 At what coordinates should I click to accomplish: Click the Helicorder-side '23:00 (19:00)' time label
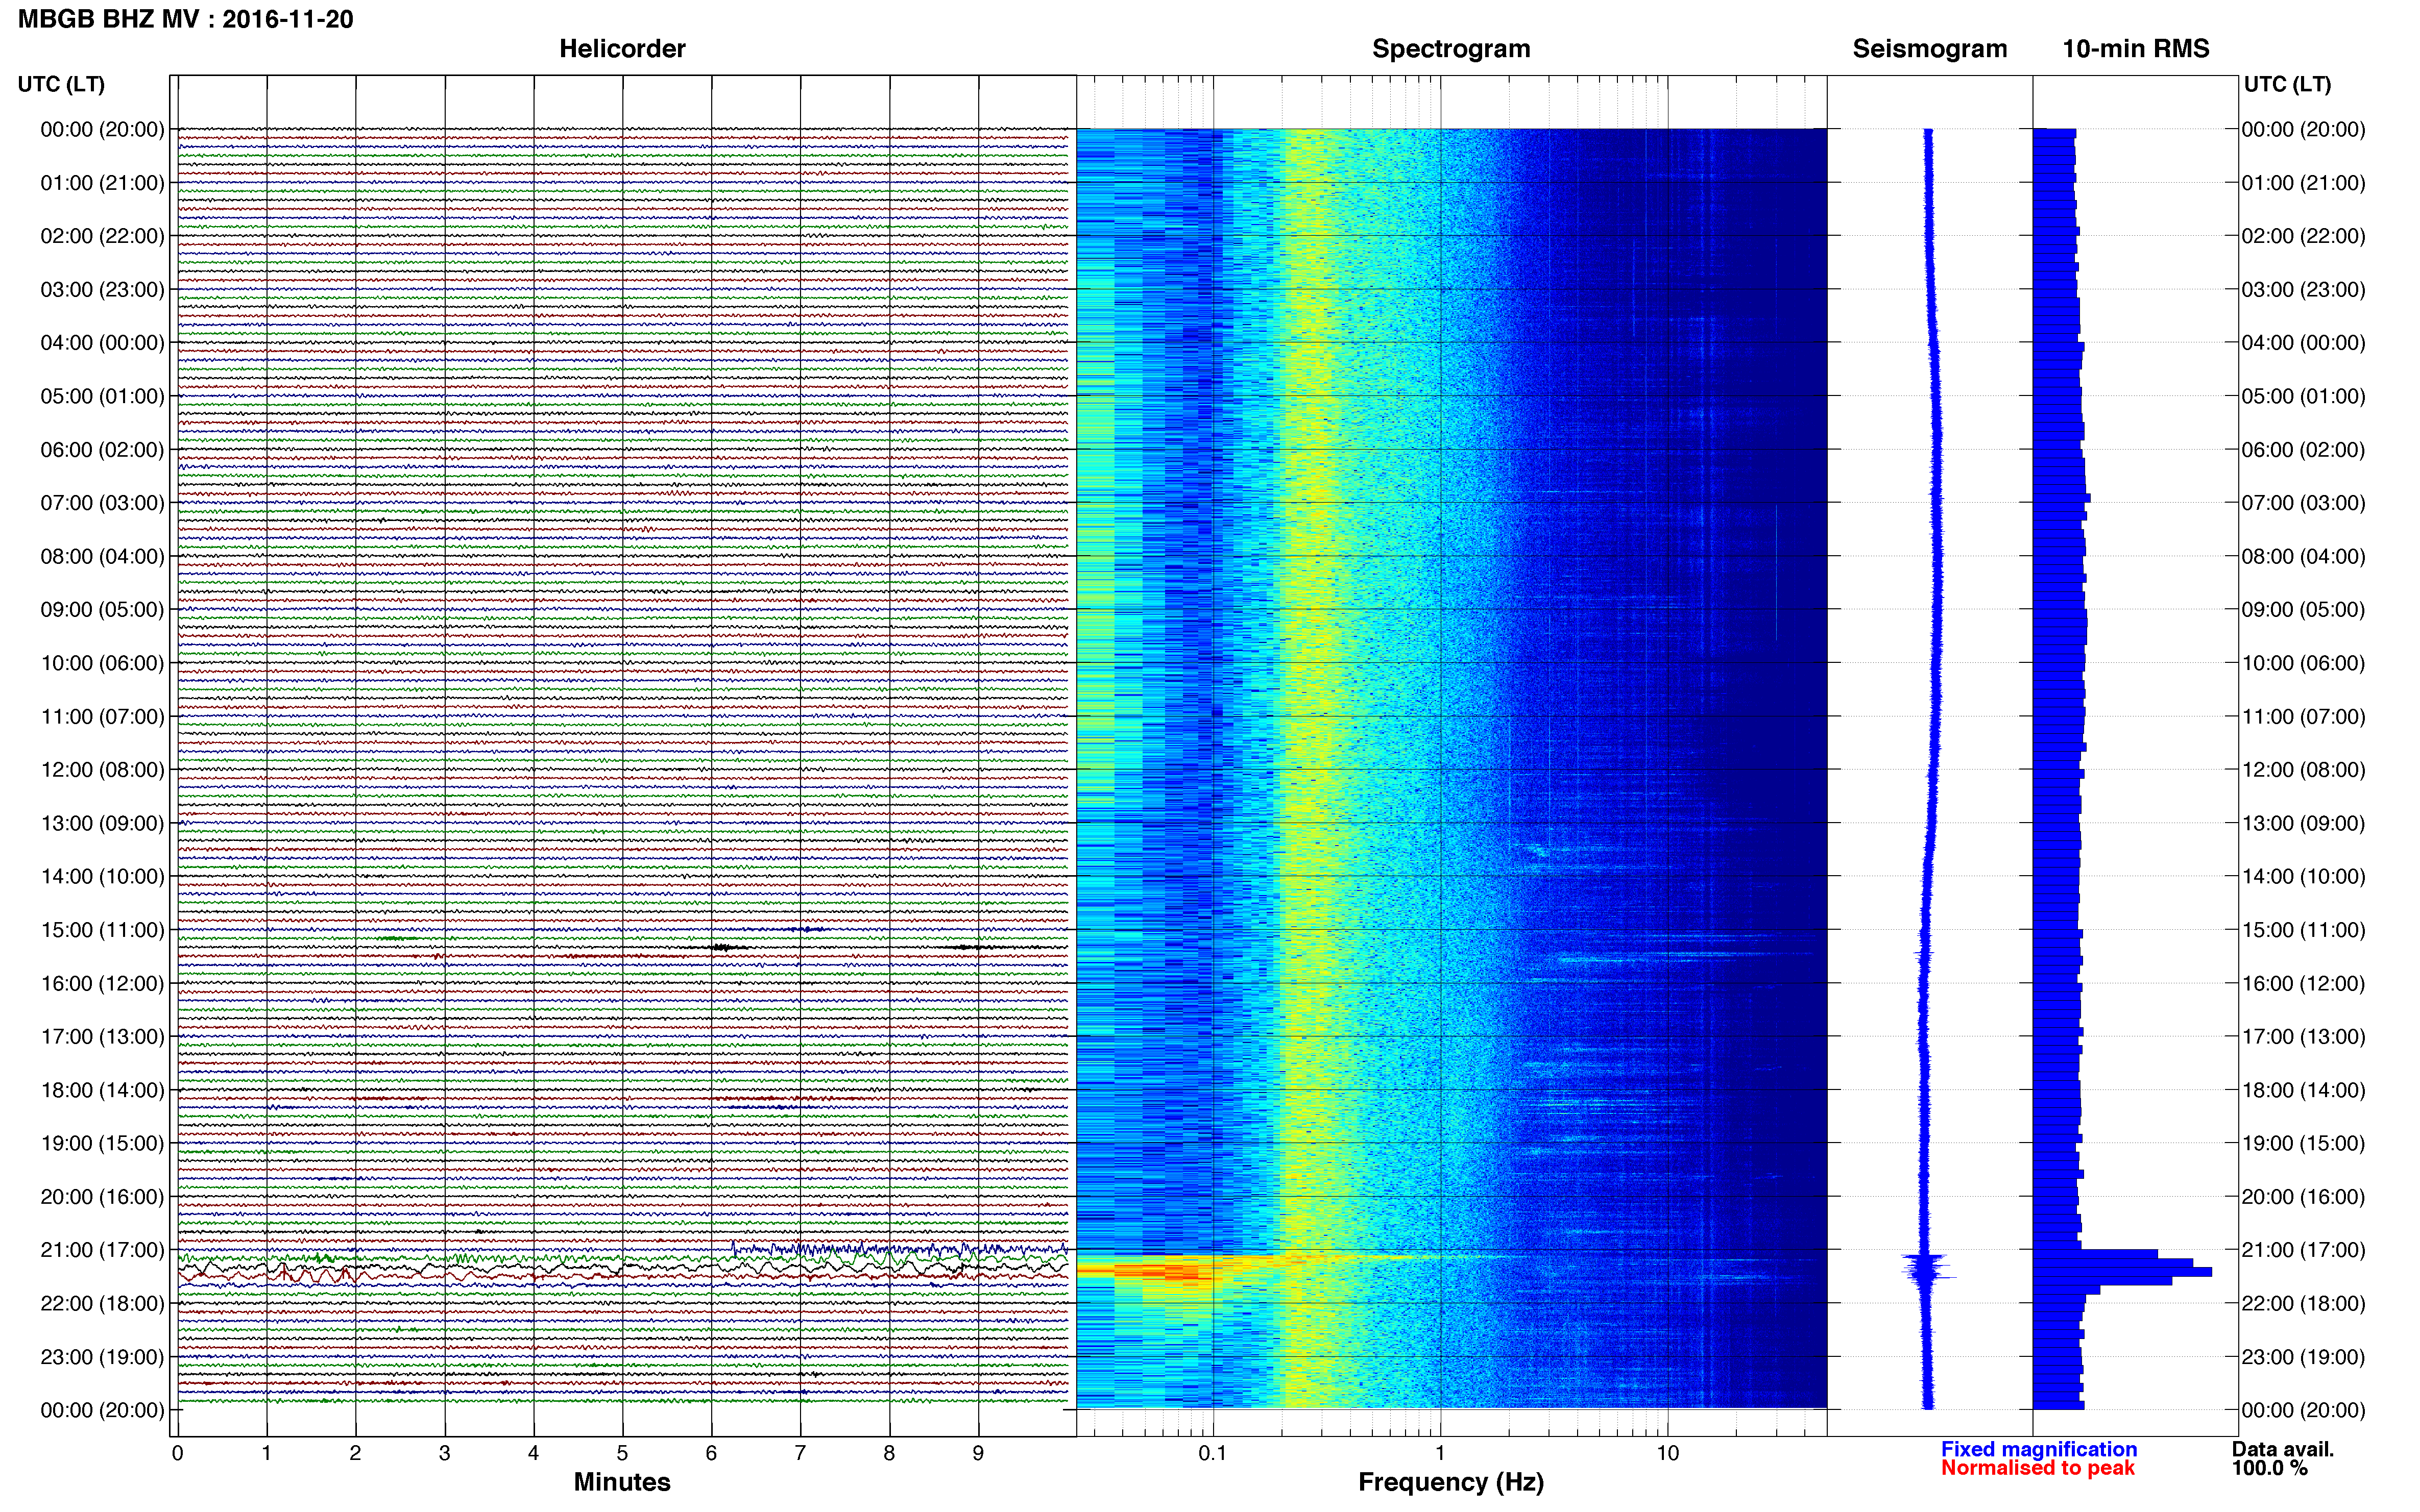[x=102, y=1357]
